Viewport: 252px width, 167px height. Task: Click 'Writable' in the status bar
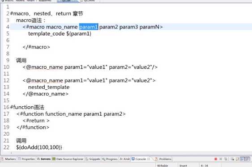(162, 165)
